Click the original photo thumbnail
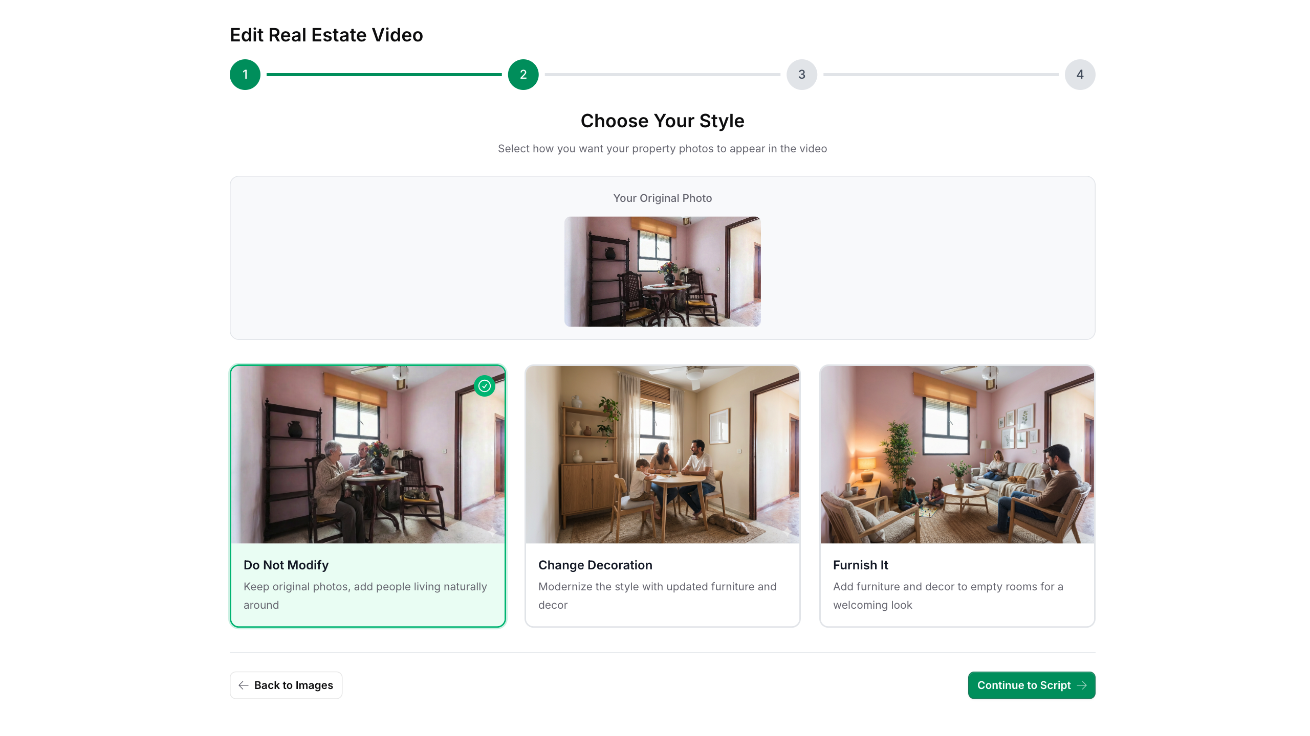The width and height of the screenshot is (1310, 736). tap(662, 271)
